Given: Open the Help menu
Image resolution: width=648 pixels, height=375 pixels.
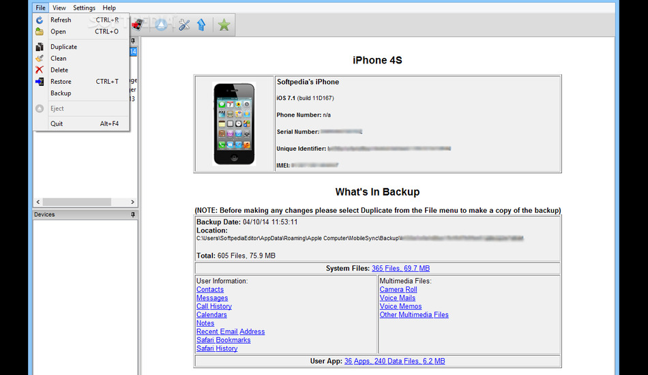Looking at the screenshot, I should [109, 8].
